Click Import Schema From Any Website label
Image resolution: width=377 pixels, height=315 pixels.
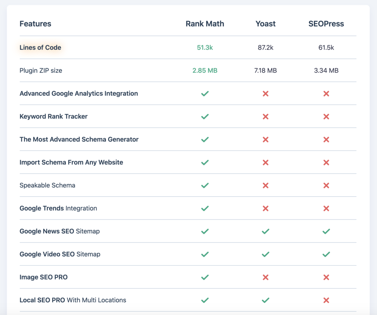tap(71, 163)
